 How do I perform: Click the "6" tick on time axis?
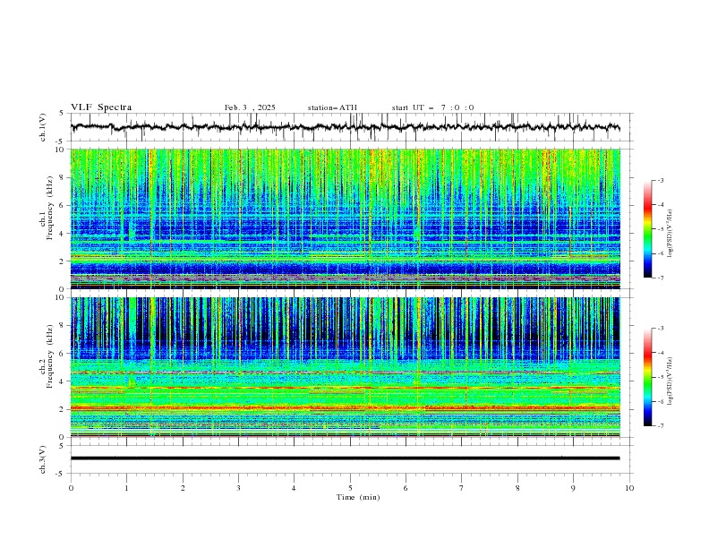(x=406, y=488)
